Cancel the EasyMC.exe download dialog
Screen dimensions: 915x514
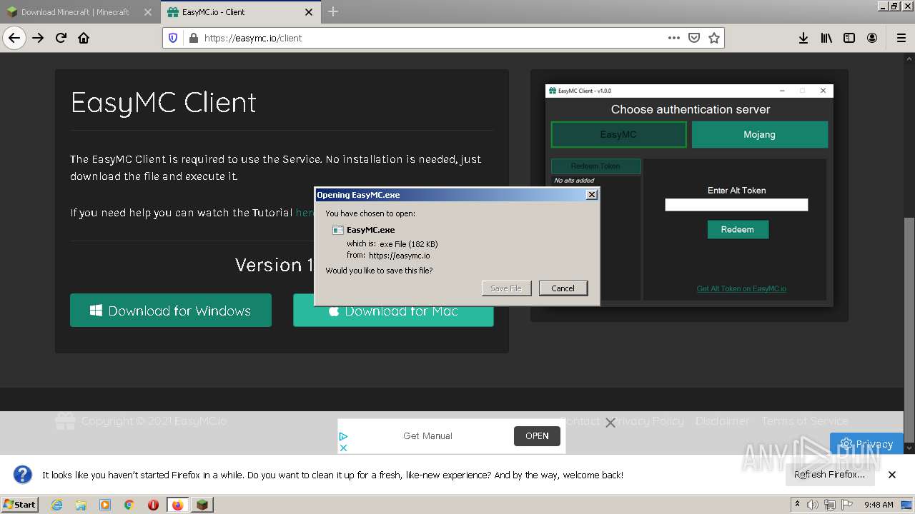pos(563,288)
